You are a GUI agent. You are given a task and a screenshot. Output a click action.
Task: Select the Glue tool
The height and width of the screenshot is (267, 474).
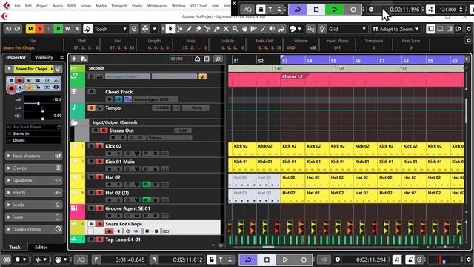[x=217, y=29]
